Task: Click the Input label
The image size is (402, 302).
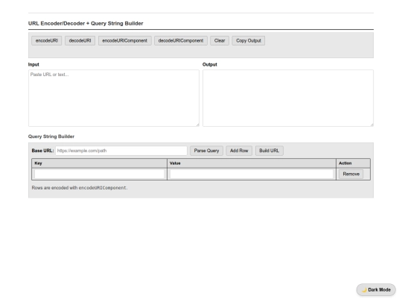Action: (33, 64)
